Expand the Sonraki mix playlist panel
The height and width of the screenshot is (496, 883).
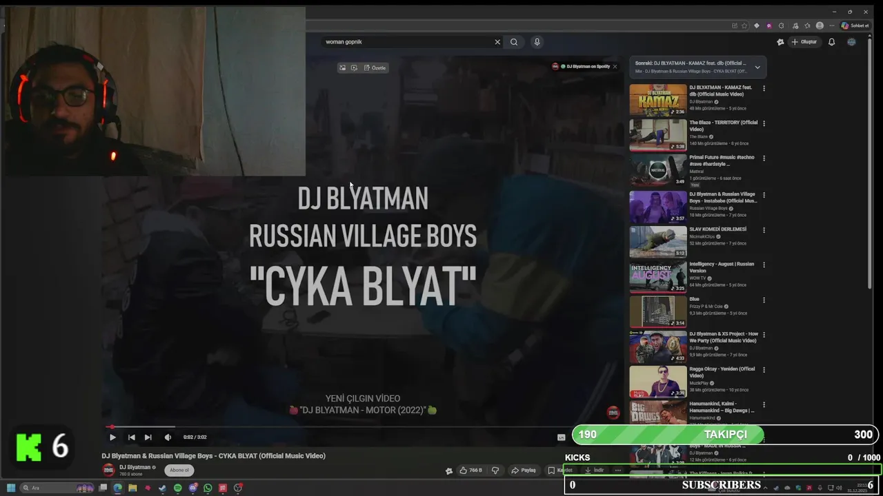[x=757, y=68]
